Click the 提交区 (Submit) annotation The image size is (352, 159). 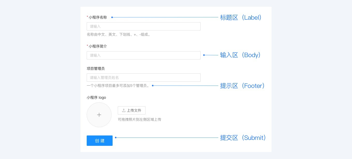coord(243,138)
